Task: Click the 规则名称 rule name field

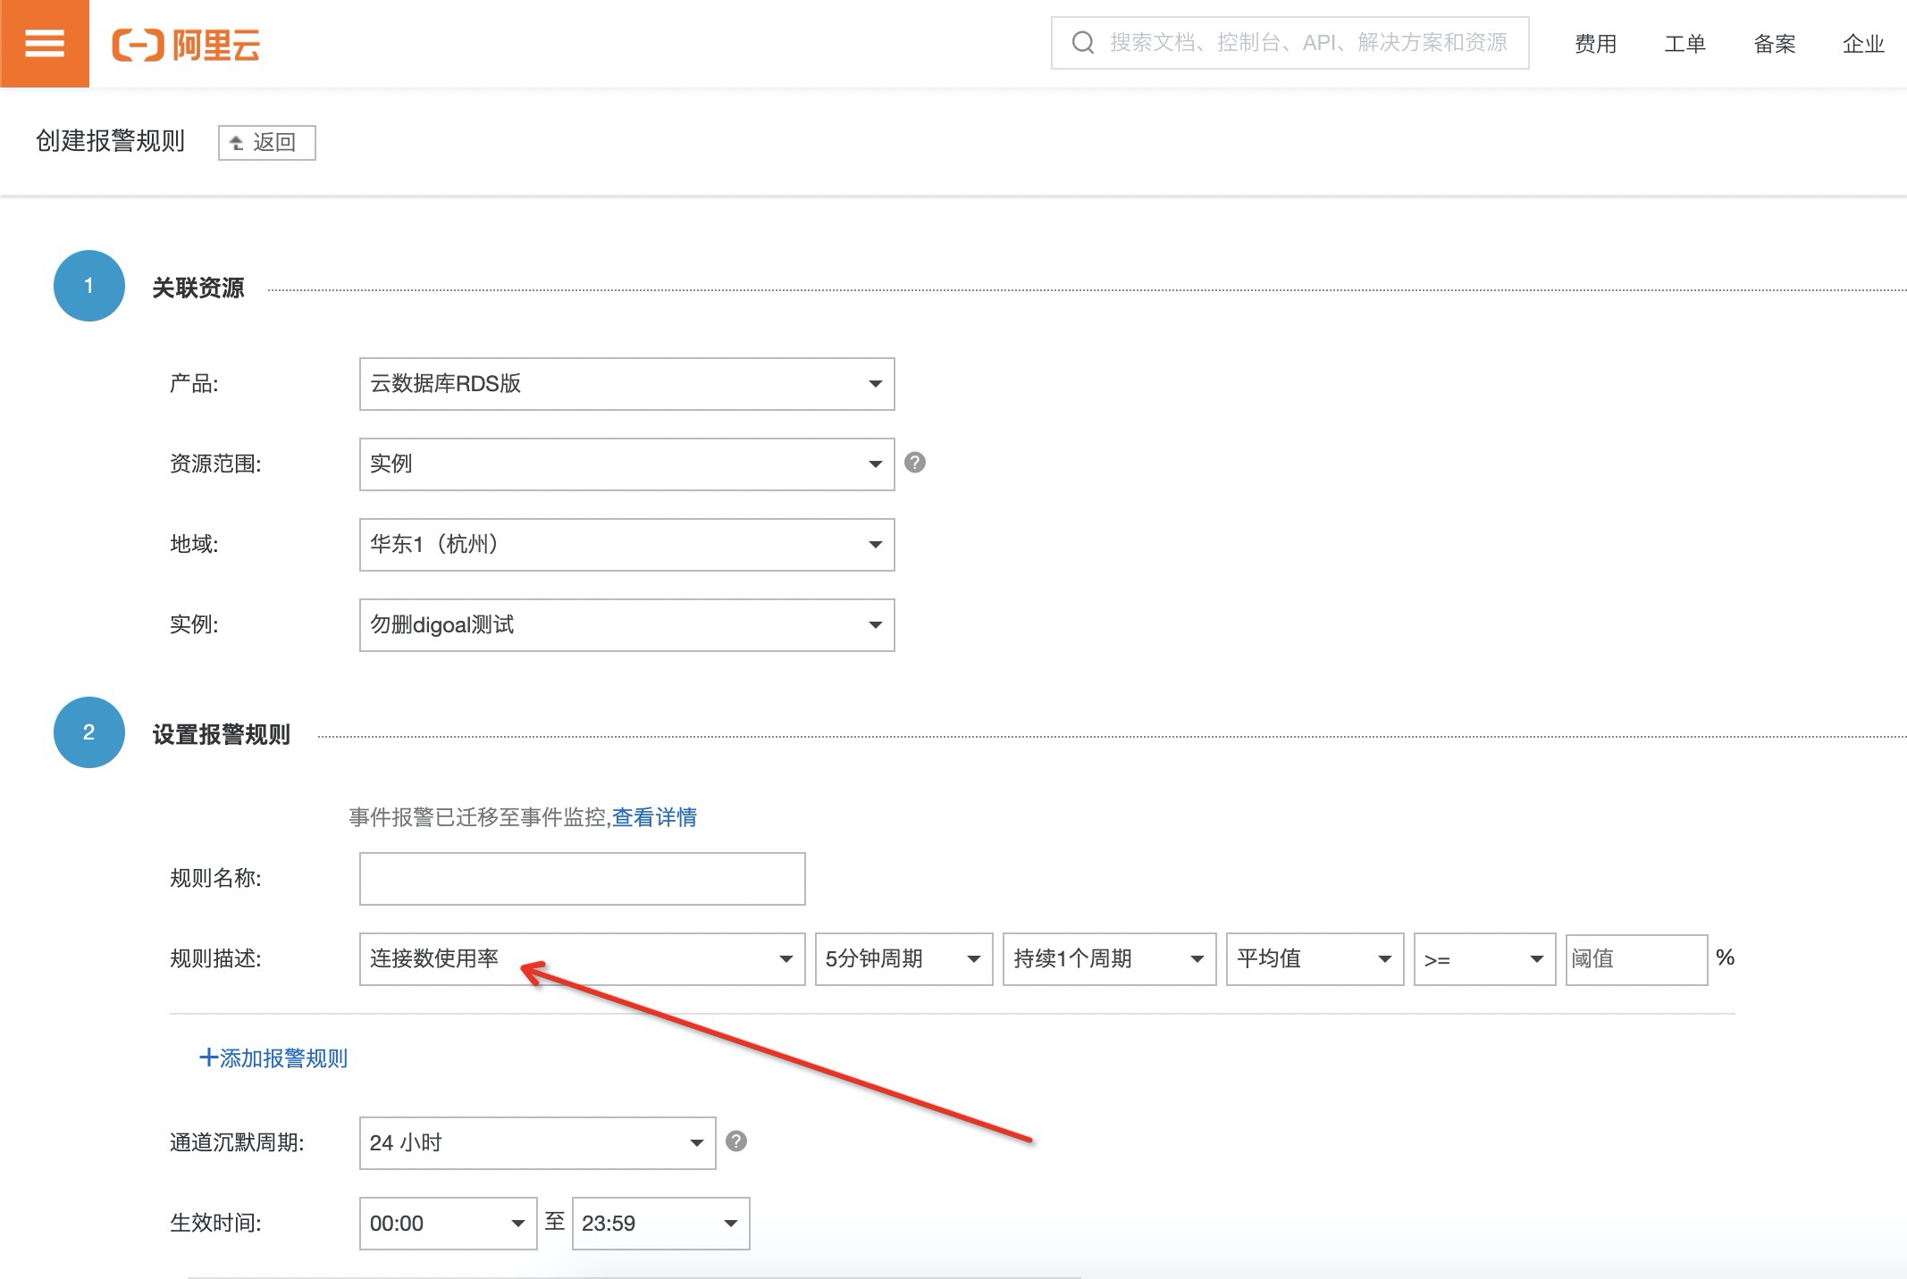Action: (581, 879)
